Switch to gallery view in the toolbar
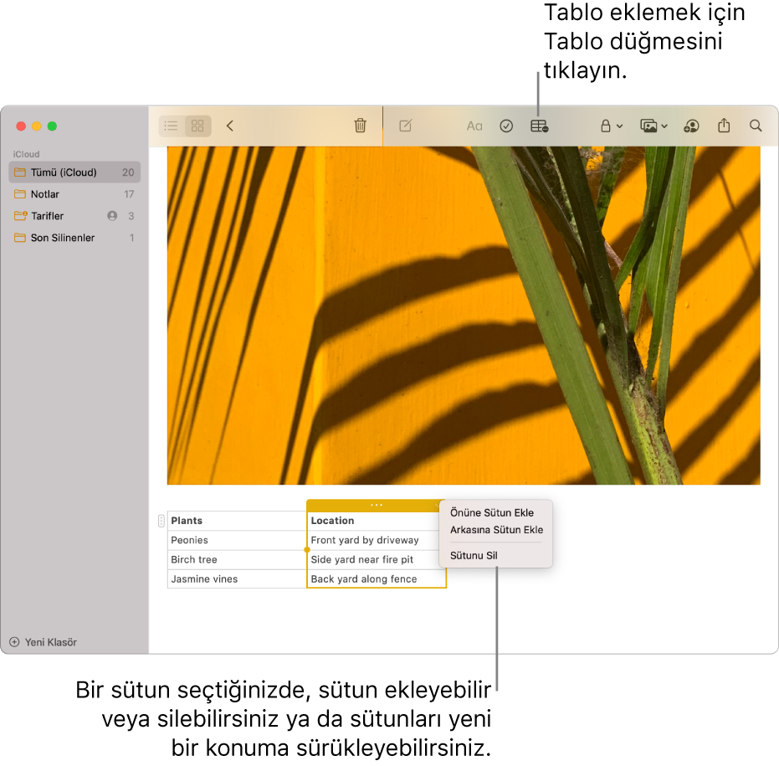The height and width of the screenshot is (766, 779). (197, 126)
